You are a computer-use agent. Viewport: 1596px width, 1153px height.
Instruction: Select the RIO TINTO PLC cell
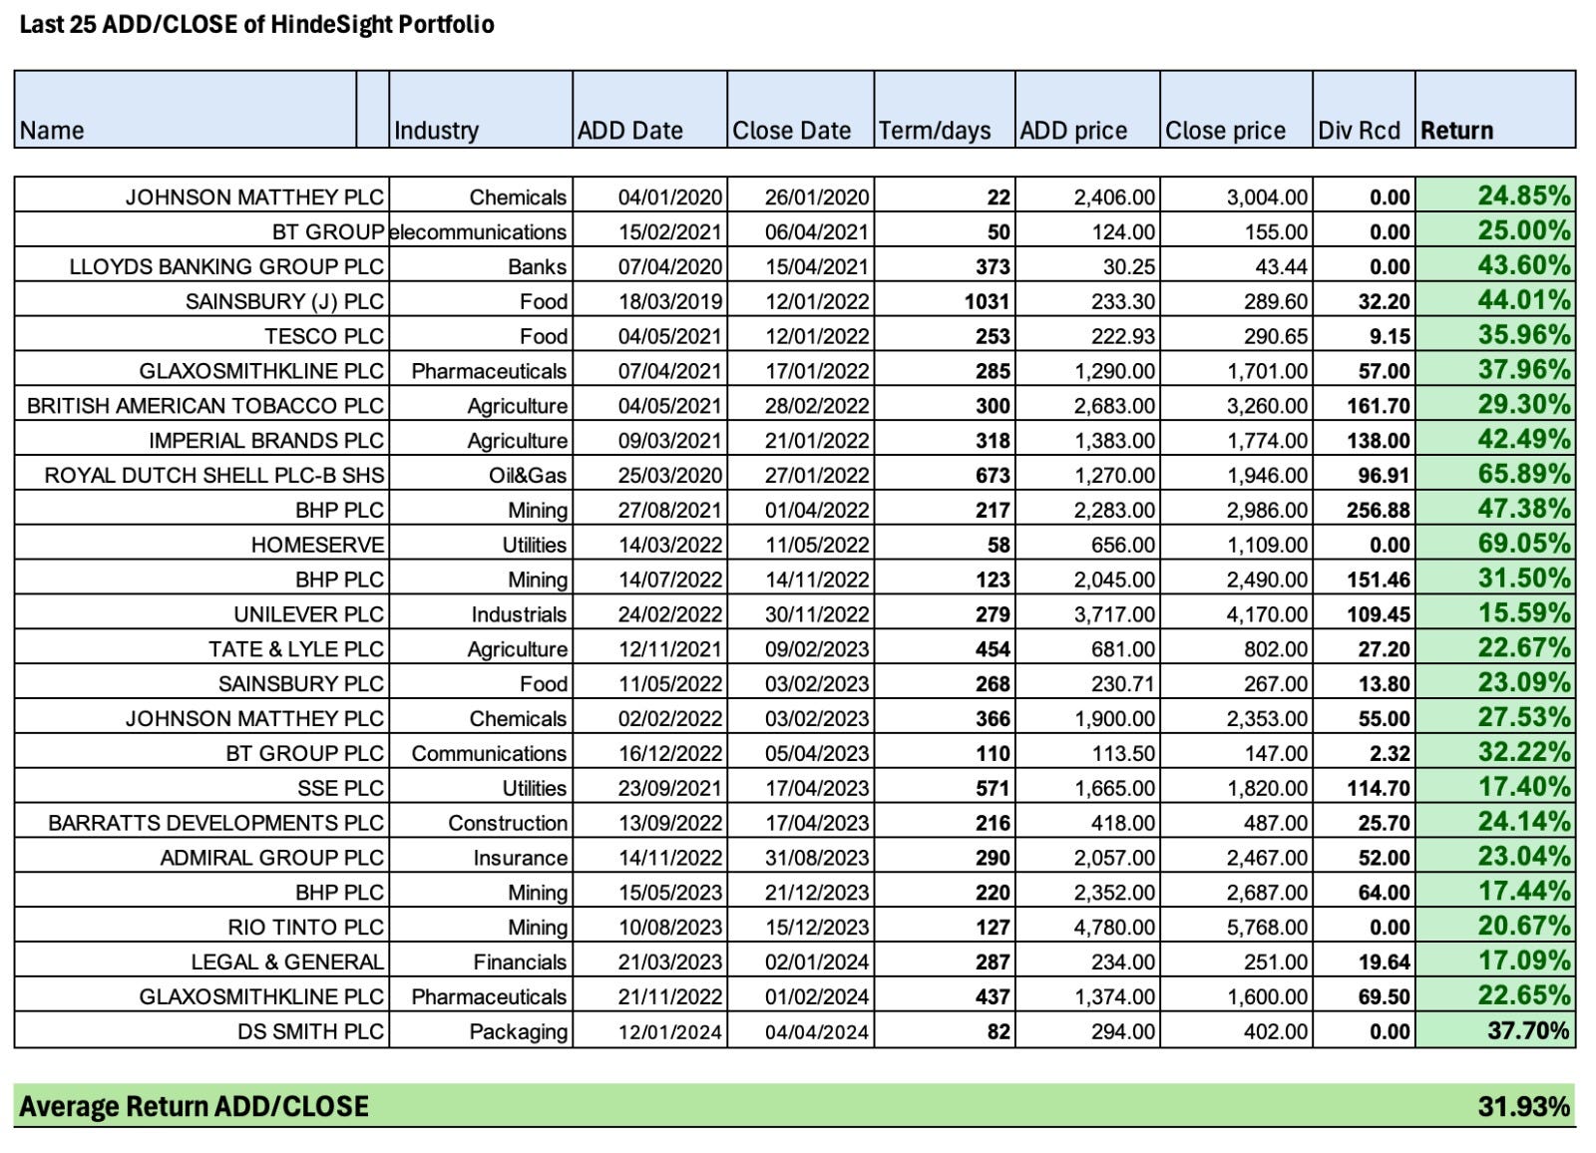pyautogui.click(x=201, y=928)
